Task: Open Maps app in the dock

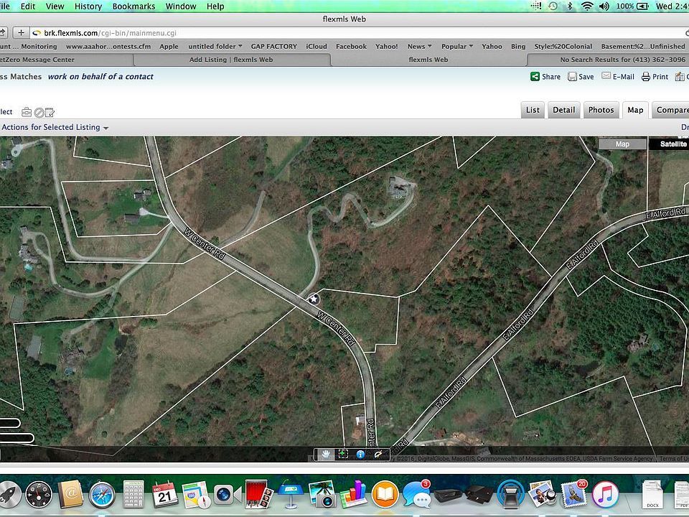Action: coord(196,495)
